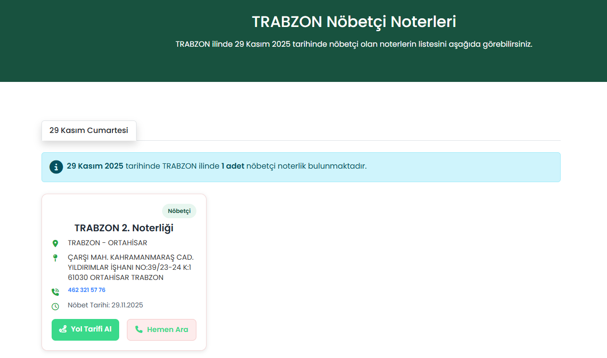The width and height of the screenshot is (607, 358).
Task: Click the handset icon inside Hemen Ara
Action: (x=138, y=330)
